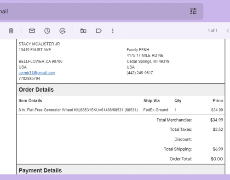Image resolution: width=230 pixels, height=180 pixels.
Task: Click the Snooze clock icon
Action: (47, 31)
